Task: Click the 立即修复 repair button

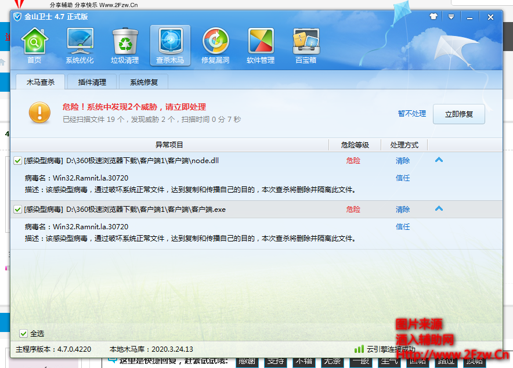Action: [458, 114]
